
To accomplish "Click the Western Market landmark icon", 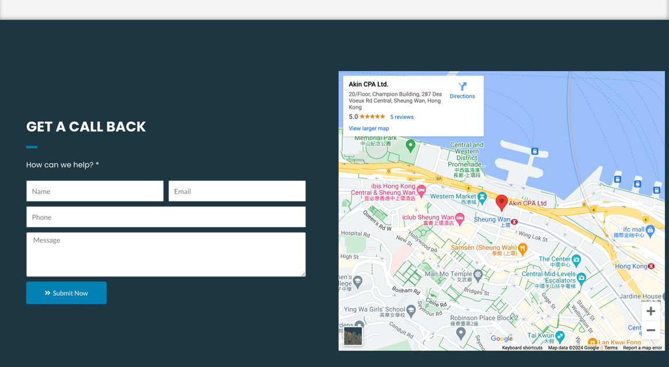I will point(482,197).
